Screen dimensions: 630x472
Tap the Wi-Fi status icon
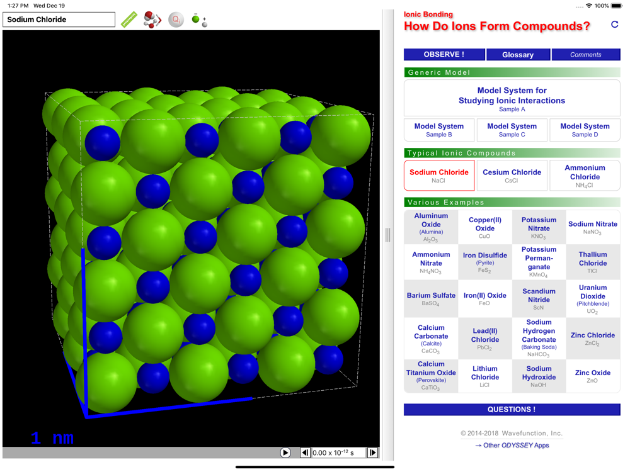588,6
